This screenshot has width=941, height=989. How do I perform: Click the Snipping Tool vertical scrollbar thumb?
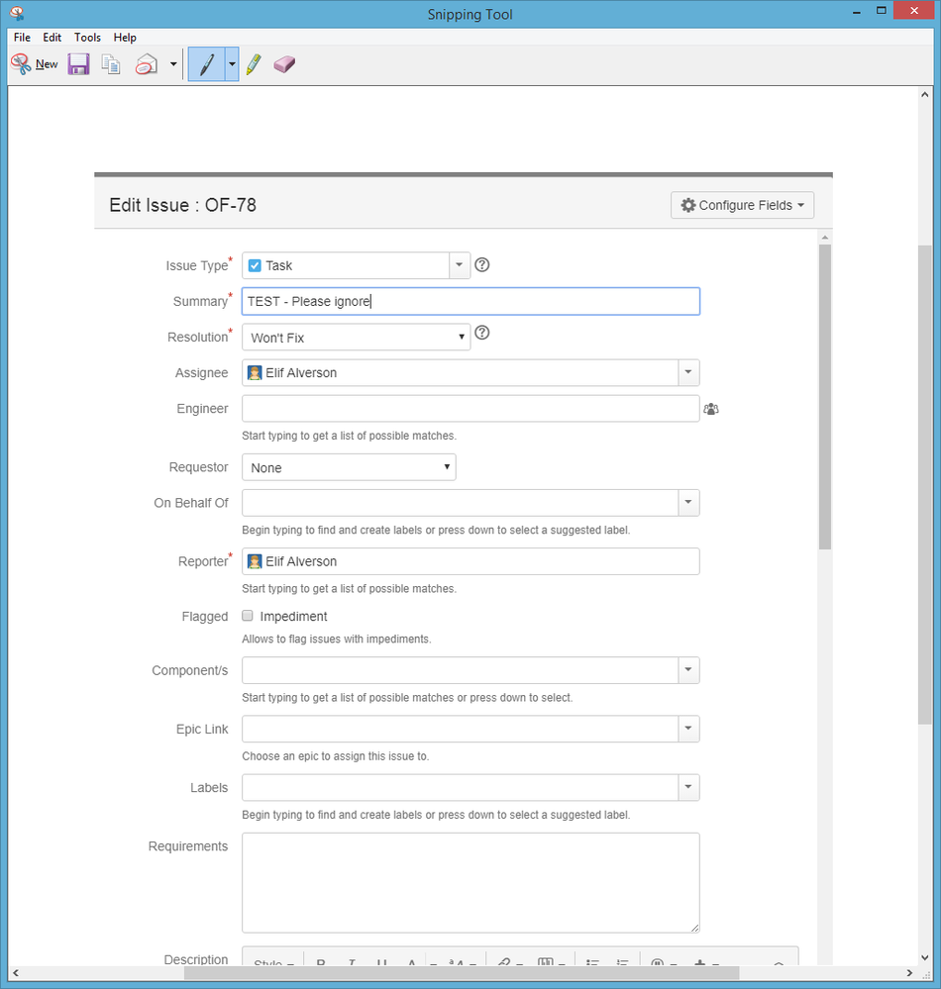click(924, 484)
